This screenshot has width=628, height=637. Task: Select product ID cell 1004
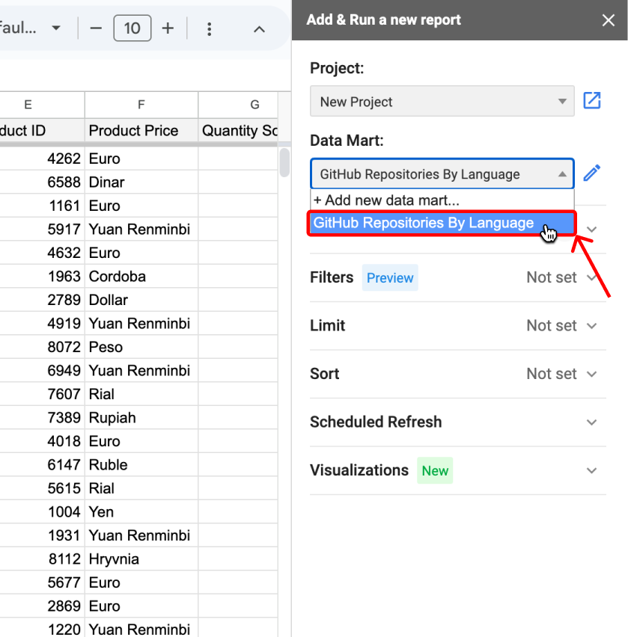pyautogui.click(x=43, y=512)
